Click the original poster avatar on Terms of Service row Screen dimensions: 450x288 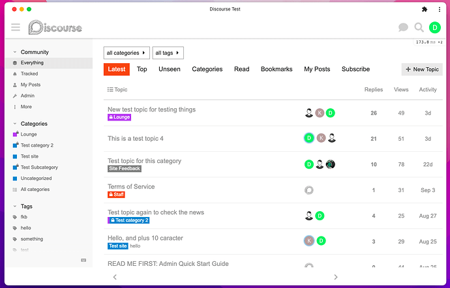click(309, 190)
